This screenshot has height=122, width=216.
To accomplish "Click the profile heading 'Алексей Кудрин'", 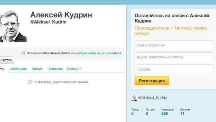I will (x=61, y=15).
